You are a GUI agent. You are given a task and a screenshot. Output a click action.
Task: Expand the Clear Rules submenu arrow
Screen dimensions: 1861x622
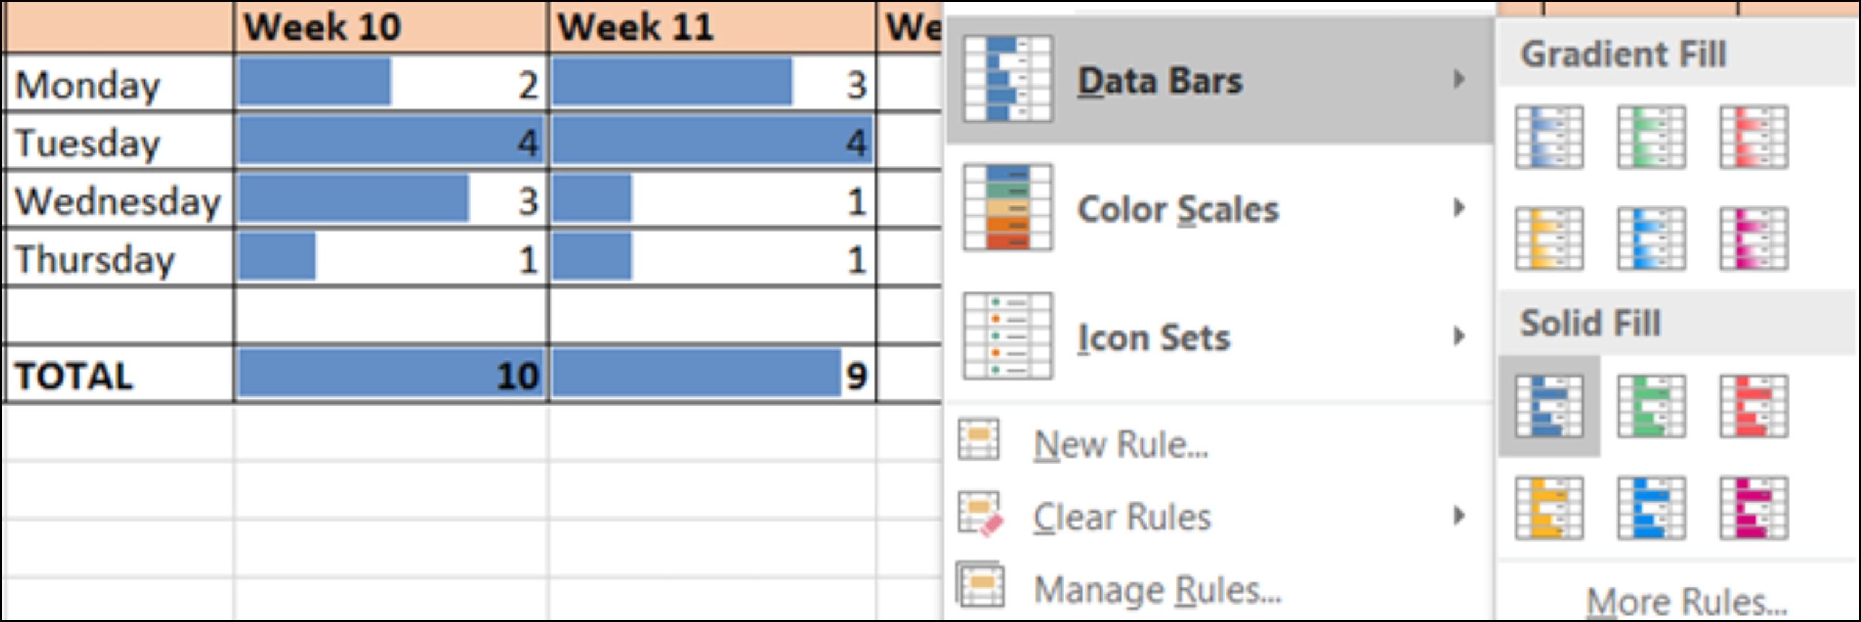click(1459, 516)
